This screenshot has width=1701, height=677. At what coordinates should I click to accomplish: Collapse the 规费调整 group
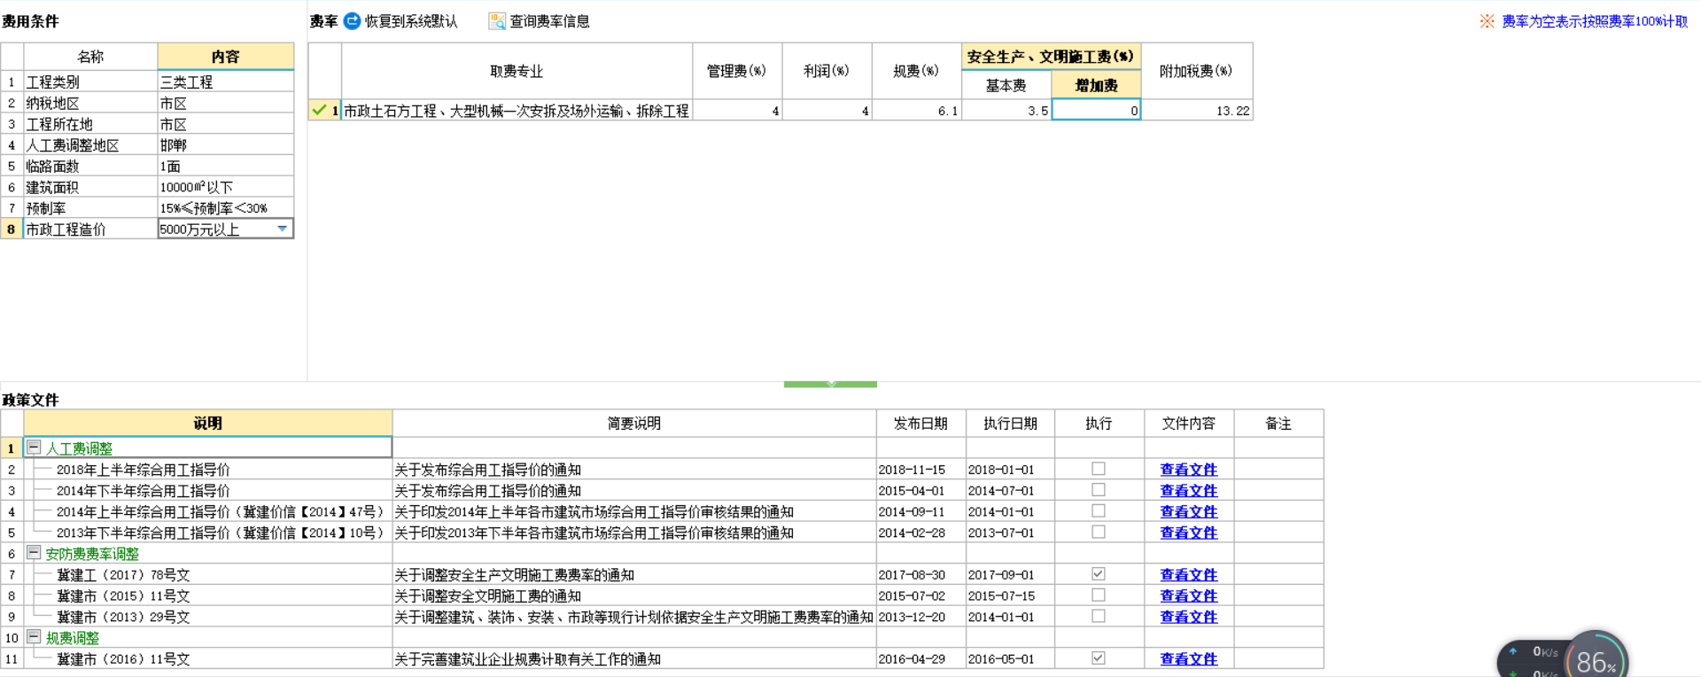[34, 637]
